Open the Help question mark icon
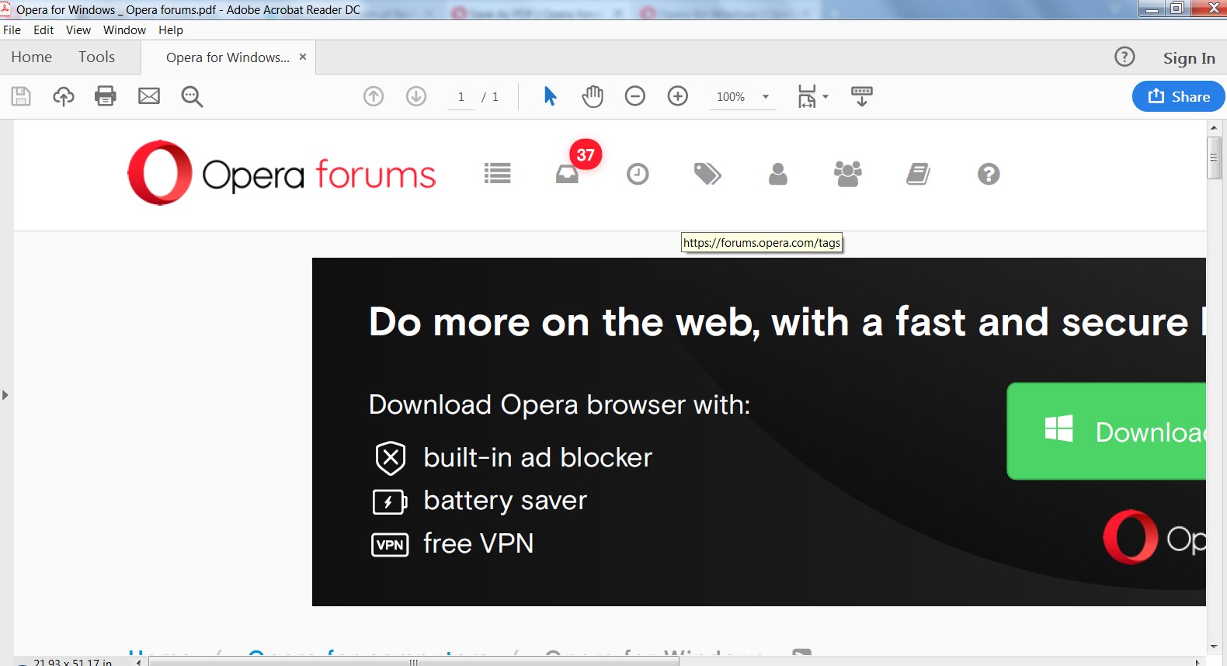This screenshot has height=666, width=1227. click(x=1124, y=57)
